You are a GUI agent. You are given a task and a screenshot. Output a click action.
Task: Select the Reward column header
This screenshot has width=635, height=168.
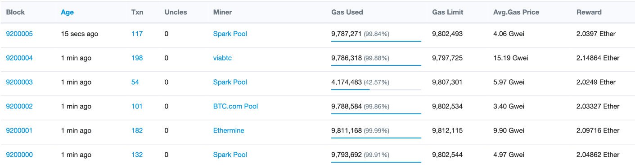tap(589, 12)
